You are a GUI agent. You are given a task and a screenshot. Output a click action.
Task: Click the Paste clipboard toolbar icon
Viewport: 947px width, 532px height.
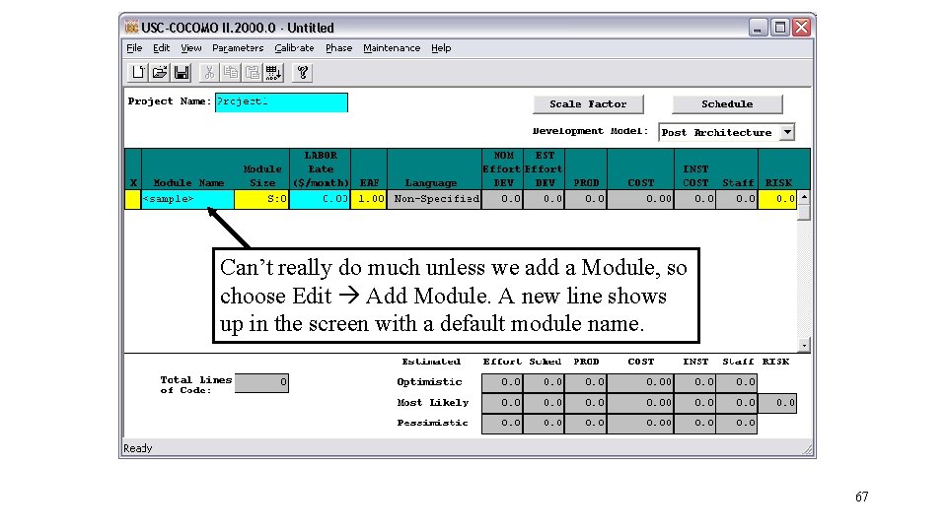click(x=253, y=73)
